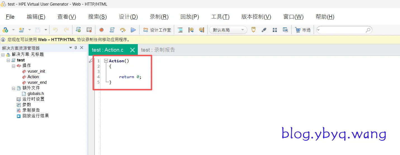Open the 默认布局 layout dropdown

(x=228, y=30)
